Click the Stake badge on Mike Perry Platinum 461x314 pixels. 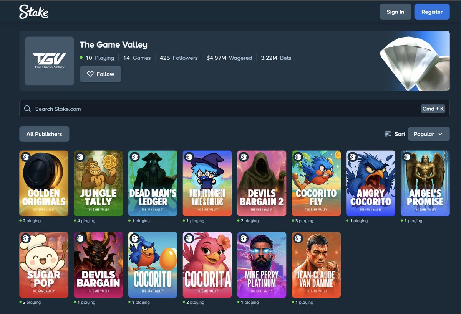244,238
